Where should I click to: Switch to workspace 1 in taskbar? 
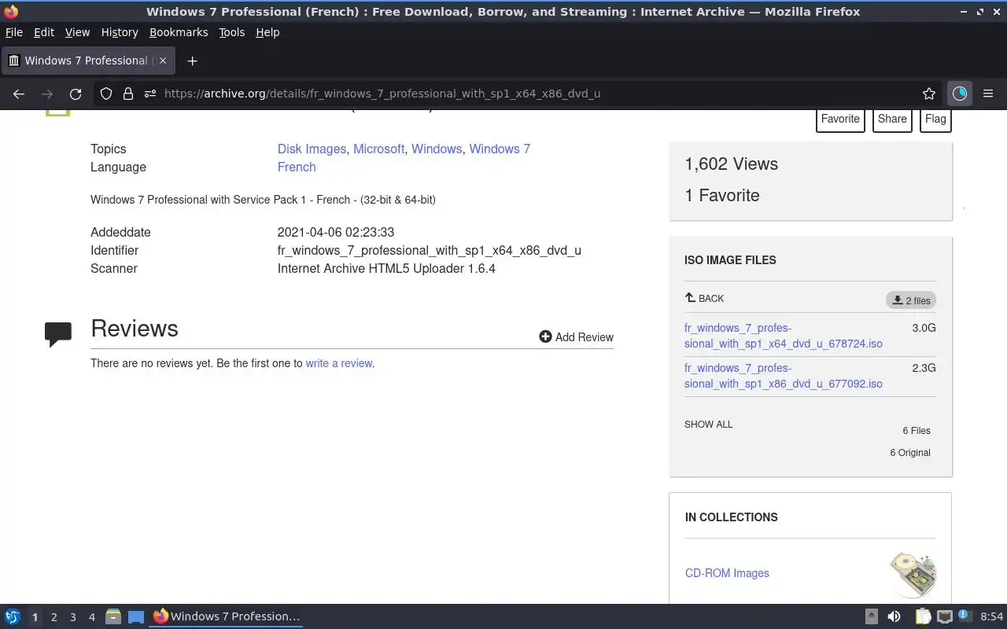35,617
